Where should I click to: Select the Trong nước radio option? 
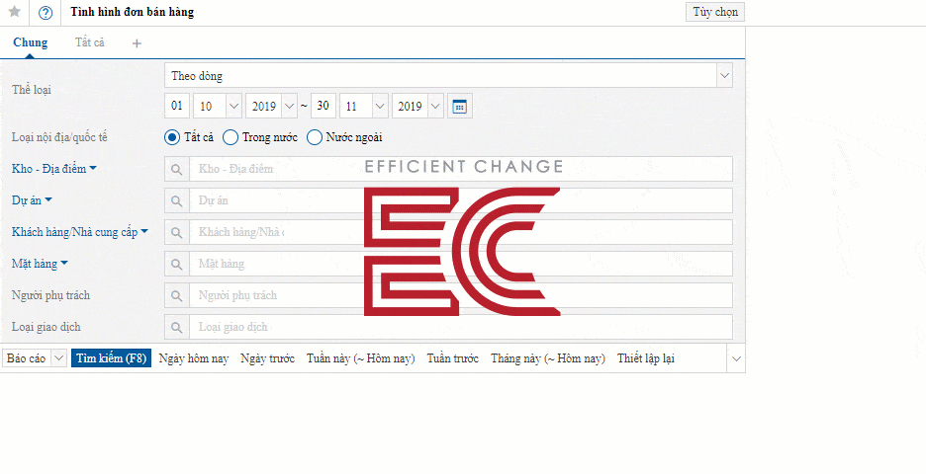coord(231,137)
